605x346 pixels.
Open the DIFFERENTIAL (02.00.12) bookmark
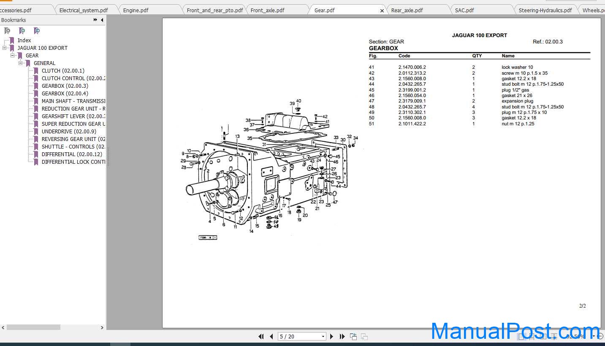[x=72, y=154]
